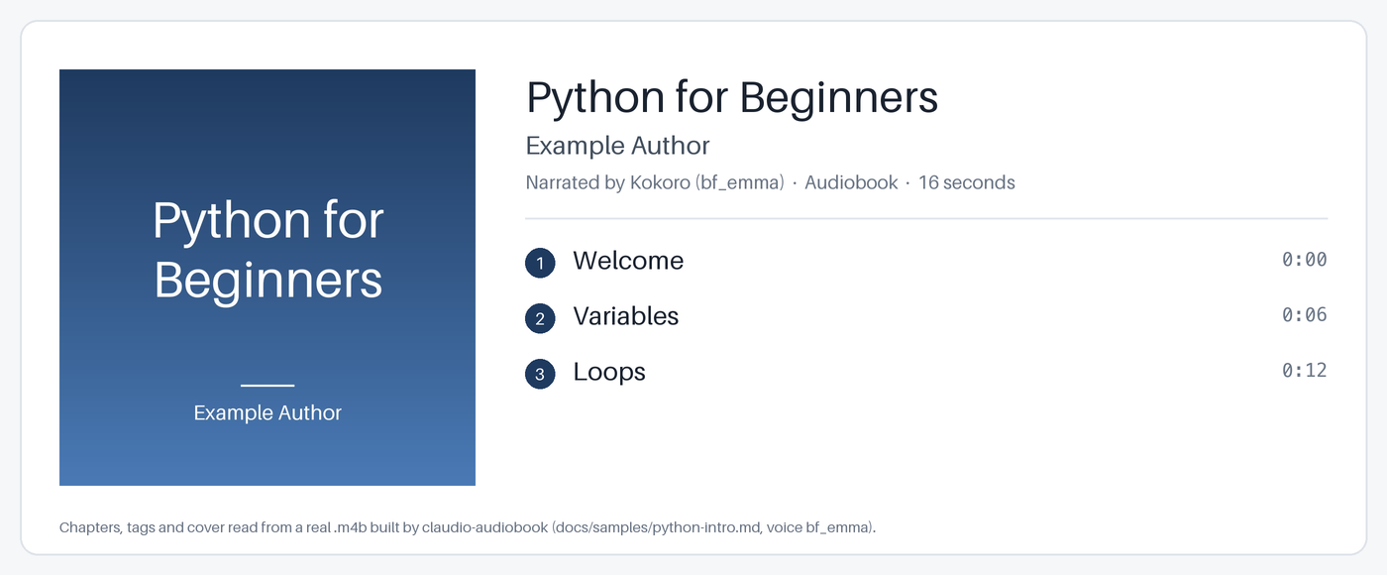Select the Variables chapter title
1387x575 pixels.
[x=626, y=316]
